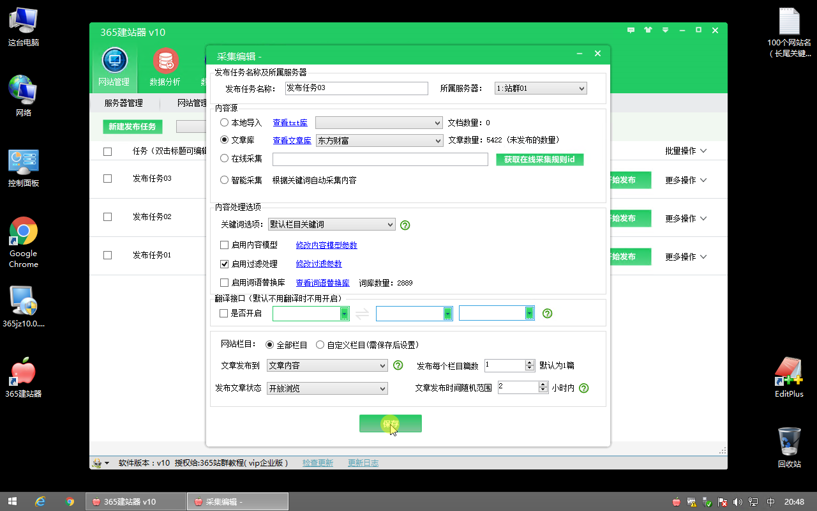Screen dimensions: 817x511
Task: Open Internet Explorer from the taskbar
Action: coord(40,501)
